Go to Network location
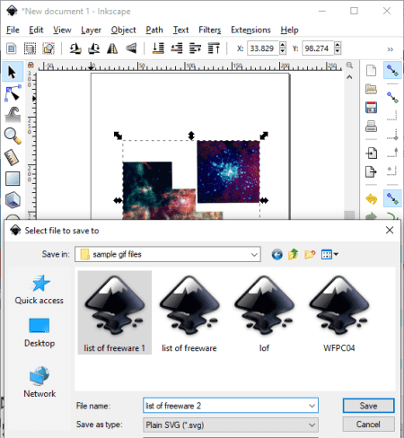404x438 pixels. pyautogui.click(x=40, y=381)
